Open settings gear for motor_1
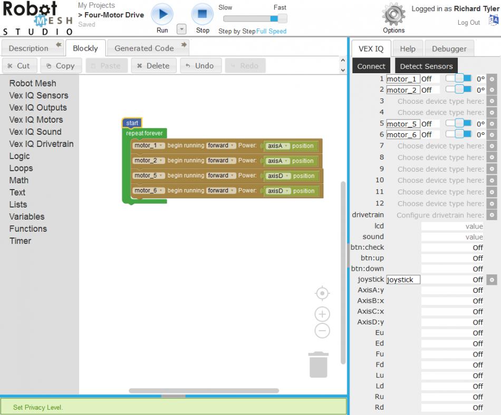This screenshot has width=501, height=415. [492, 79]
